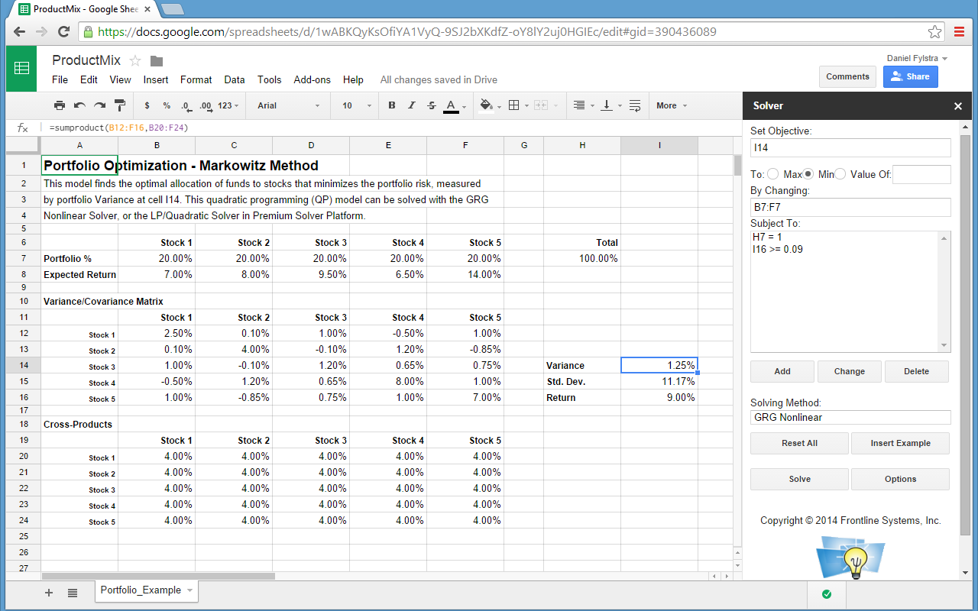978x611 pixels.
Task: Select the Max radio button
Action: coord(773,174)
